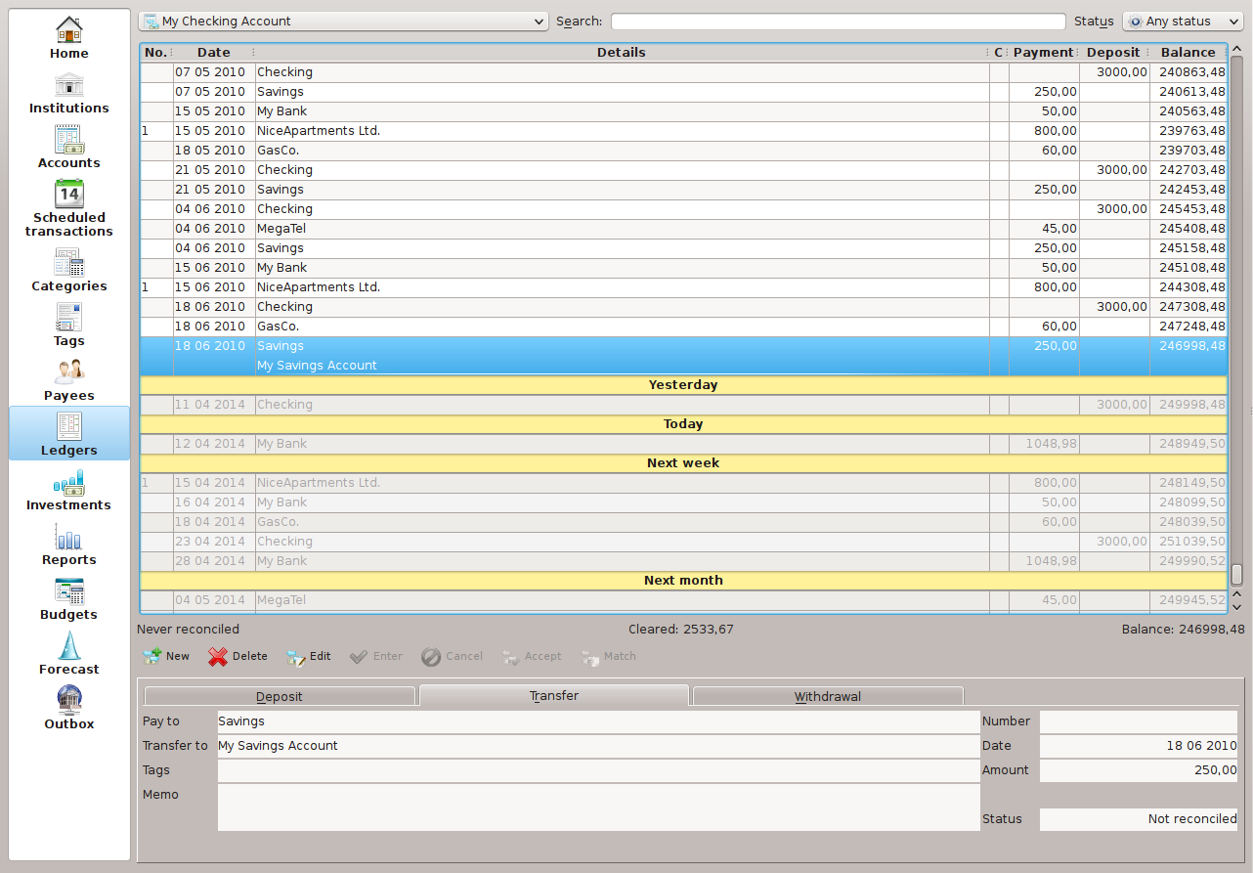
Task: Open the Categories view
Action: (x=69, y=271)
